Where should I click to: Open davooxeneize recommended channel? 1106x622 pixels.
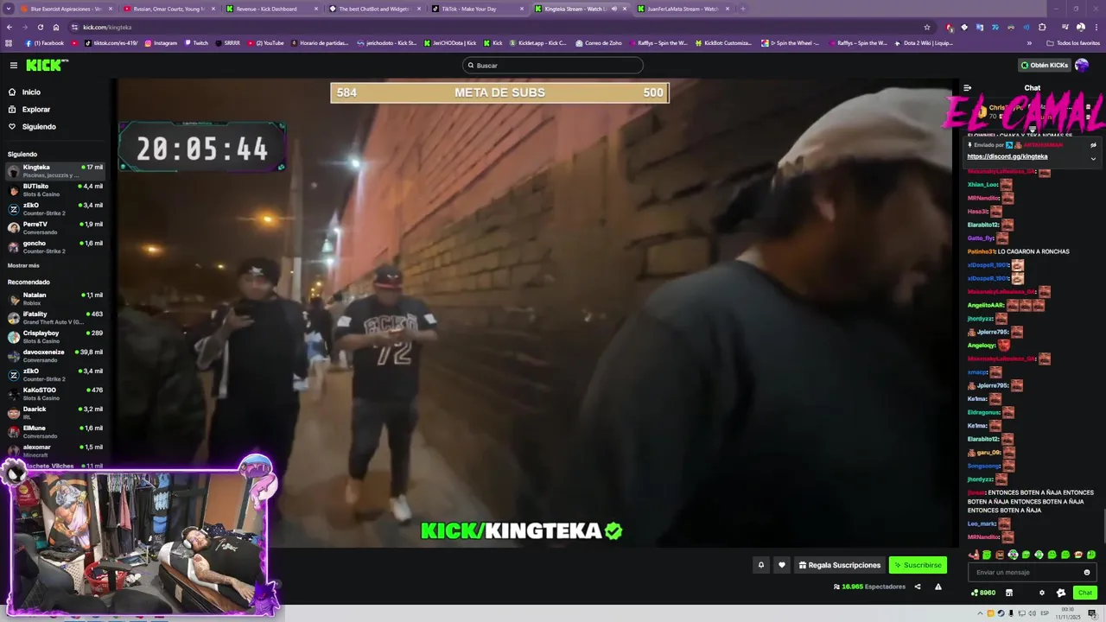click(x=55, y=355)
